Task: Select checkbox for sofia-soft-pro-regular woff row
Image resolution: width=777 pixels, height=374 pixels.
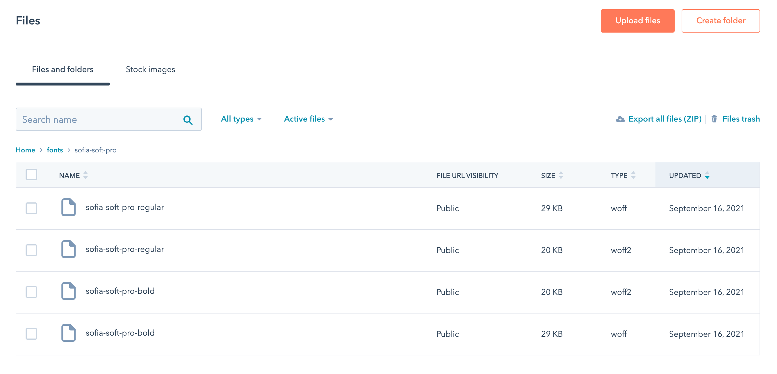Action: [x=31, y=208]
